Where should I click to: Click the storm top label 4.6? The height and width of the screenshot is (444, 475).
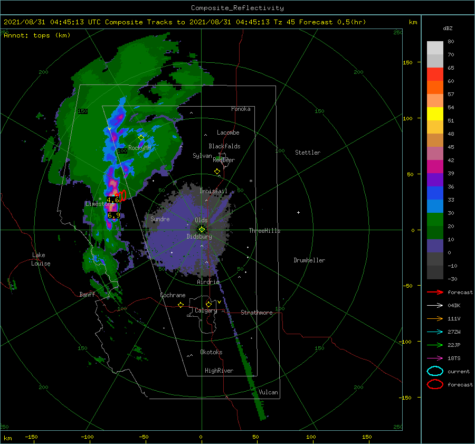(x=113, y=200)
